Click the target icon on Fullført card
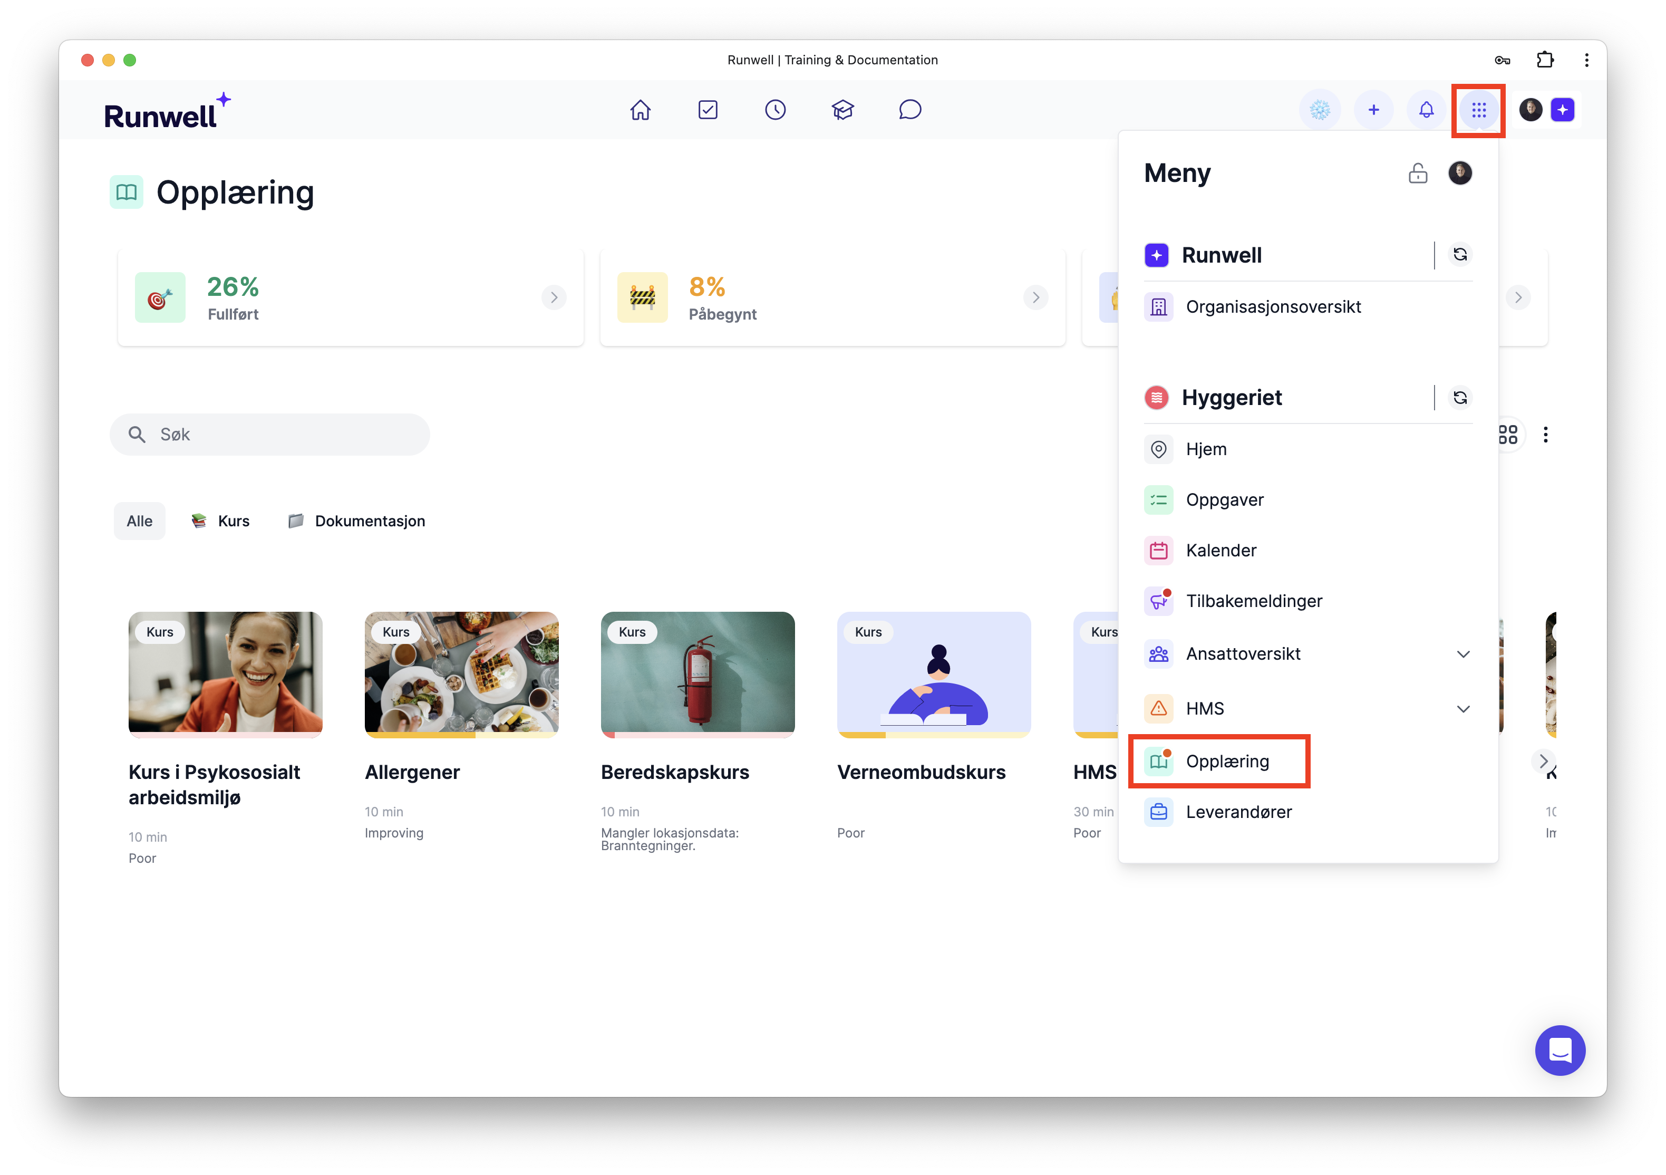This screenshot has width=1666, height=1175. click(160, 297)
